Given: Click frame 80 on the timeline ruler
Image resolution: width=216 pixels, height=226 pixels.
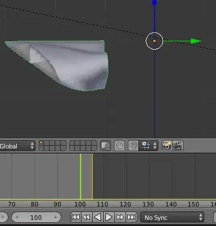Looking at the screenshot, I should [35, 204].
